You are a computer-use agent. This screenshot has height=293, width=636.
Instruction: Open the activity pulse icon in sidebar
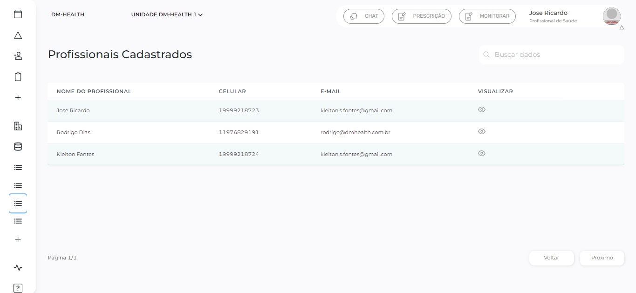(18, 268)
